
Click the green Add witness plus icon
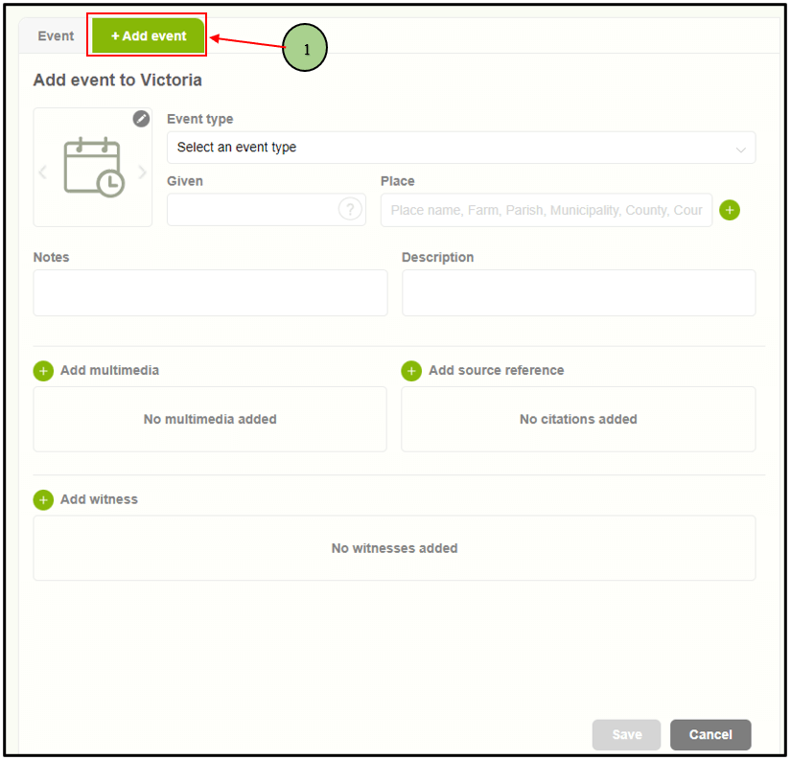tap(43, 500)
